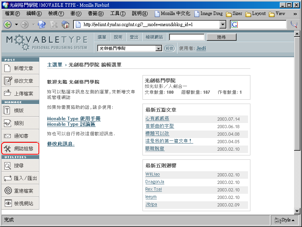Viewport: 302px width, 227px height.
Task: Open the URL bar history dropdown
Action: [223, 25]
